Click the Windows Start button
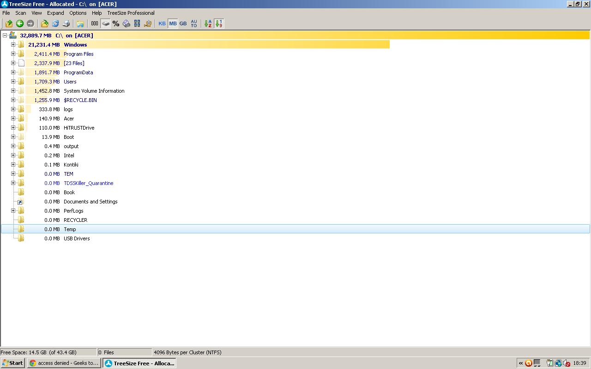Viewport: 591px width, 369px height. (x=13, y=363)
